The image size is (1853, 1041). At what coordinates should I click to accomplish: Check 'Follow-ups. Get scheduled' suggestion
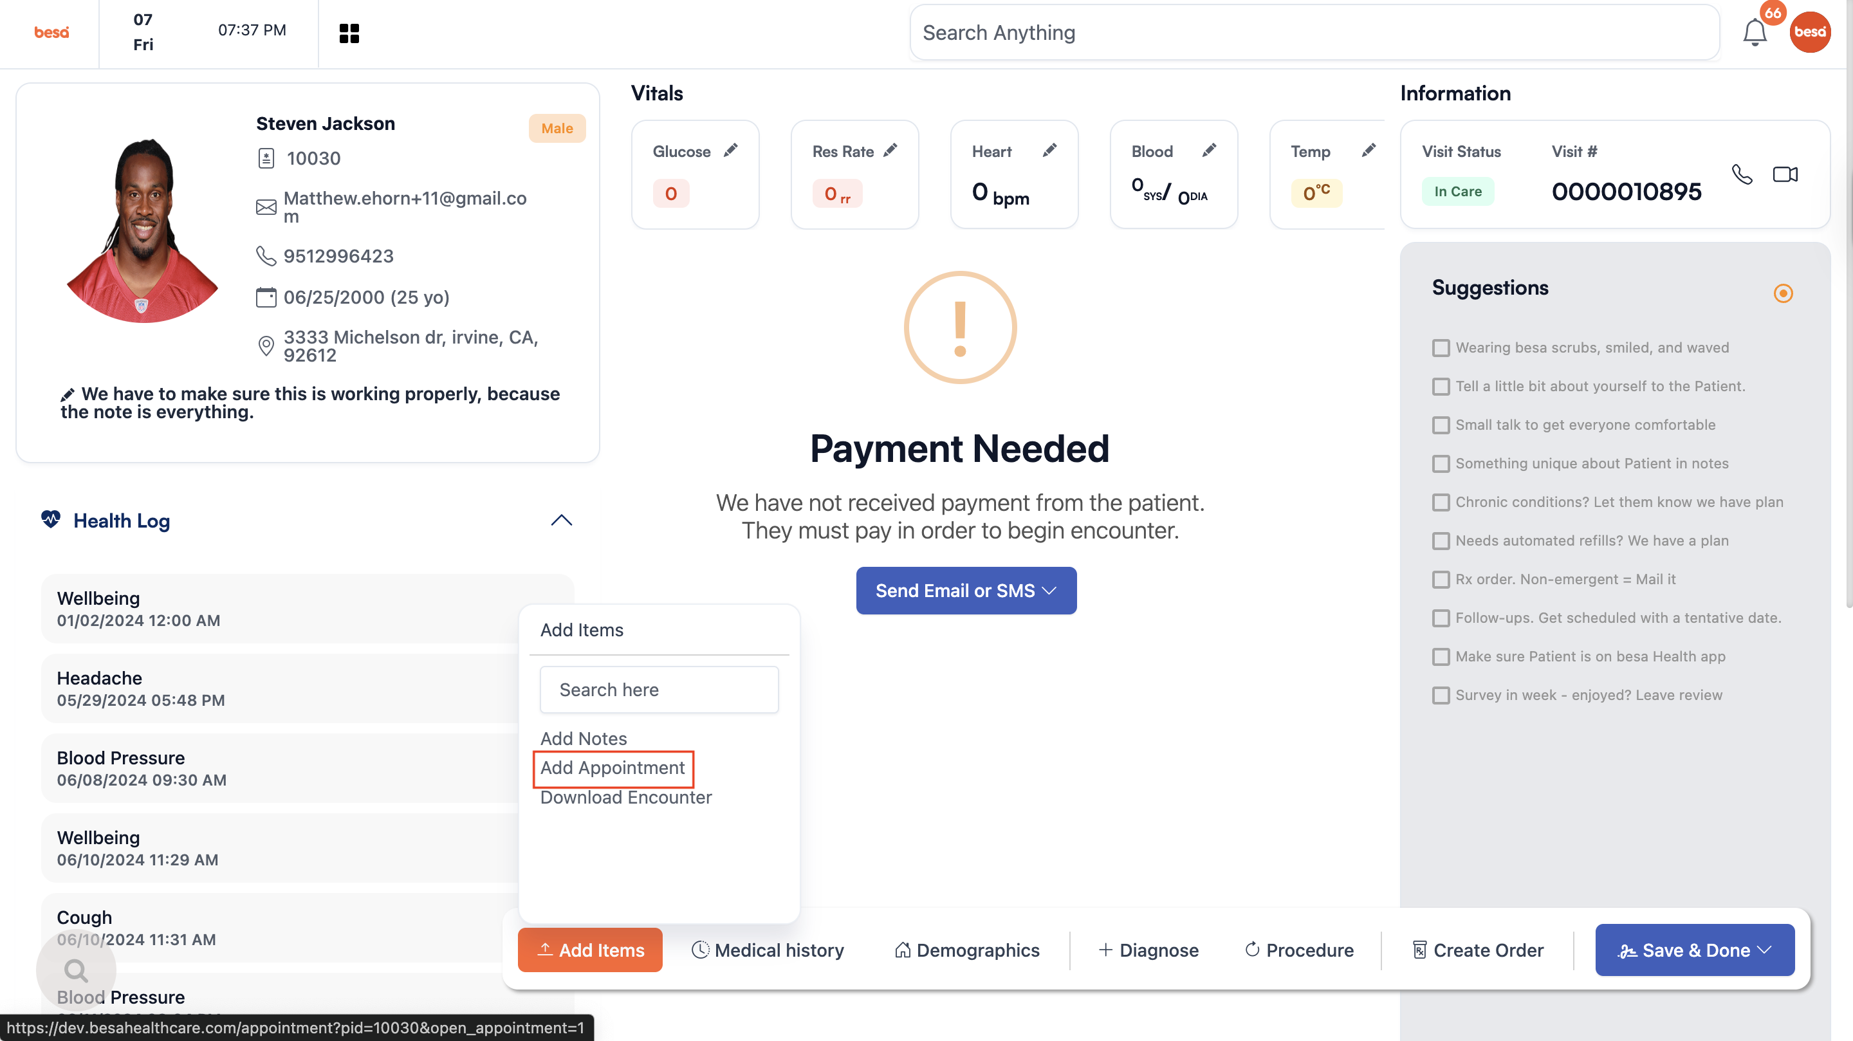click(x=1441, y=619)
